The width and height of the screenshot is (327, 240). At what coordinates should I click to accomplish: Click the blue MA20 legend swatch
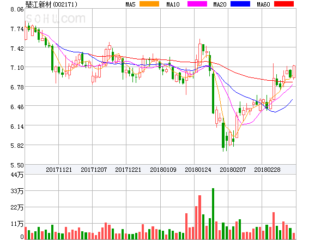pos(240,4)
